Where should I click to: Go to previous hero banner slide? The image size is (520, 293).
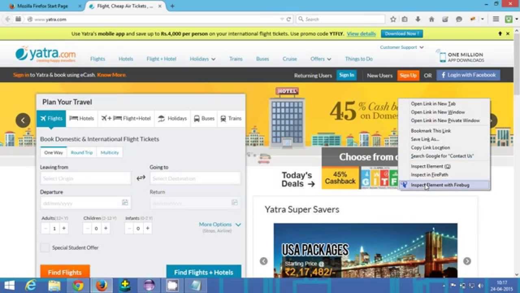point(23,120)
